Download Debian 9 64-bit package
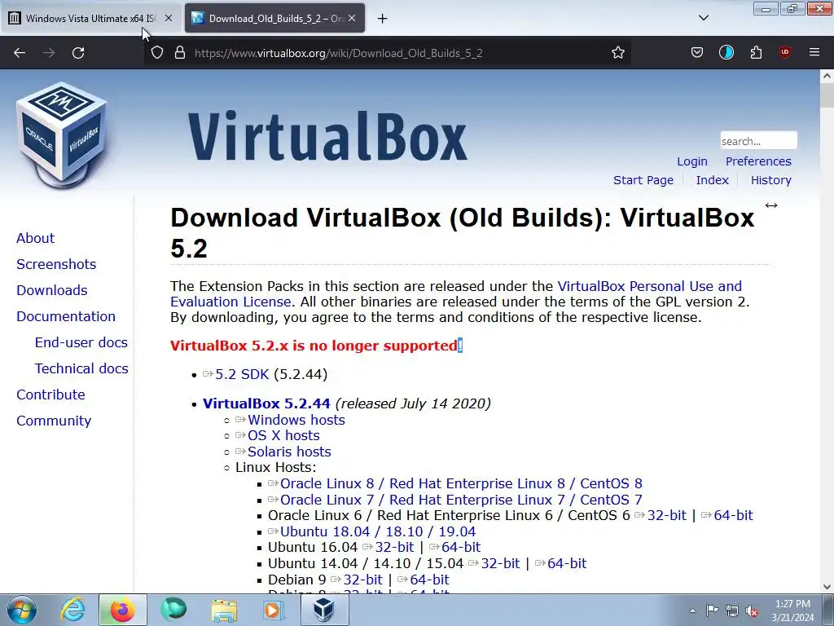Screen dimensions: 834x626 [430, 580]
